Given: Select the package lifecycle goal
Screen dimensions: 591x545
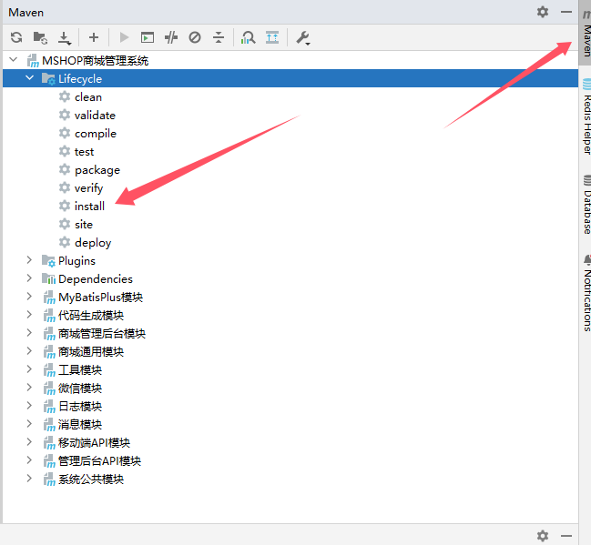Looking at the screenshot, I should [x=97, y=170].
